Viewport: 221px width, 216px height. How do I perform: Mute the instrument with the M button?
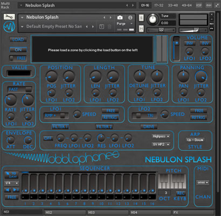point(141,29)
